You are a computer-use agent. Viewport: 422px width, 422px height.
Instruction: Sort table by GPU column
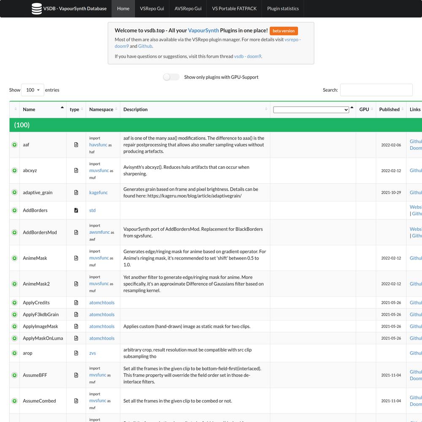[x=366, y=110]
